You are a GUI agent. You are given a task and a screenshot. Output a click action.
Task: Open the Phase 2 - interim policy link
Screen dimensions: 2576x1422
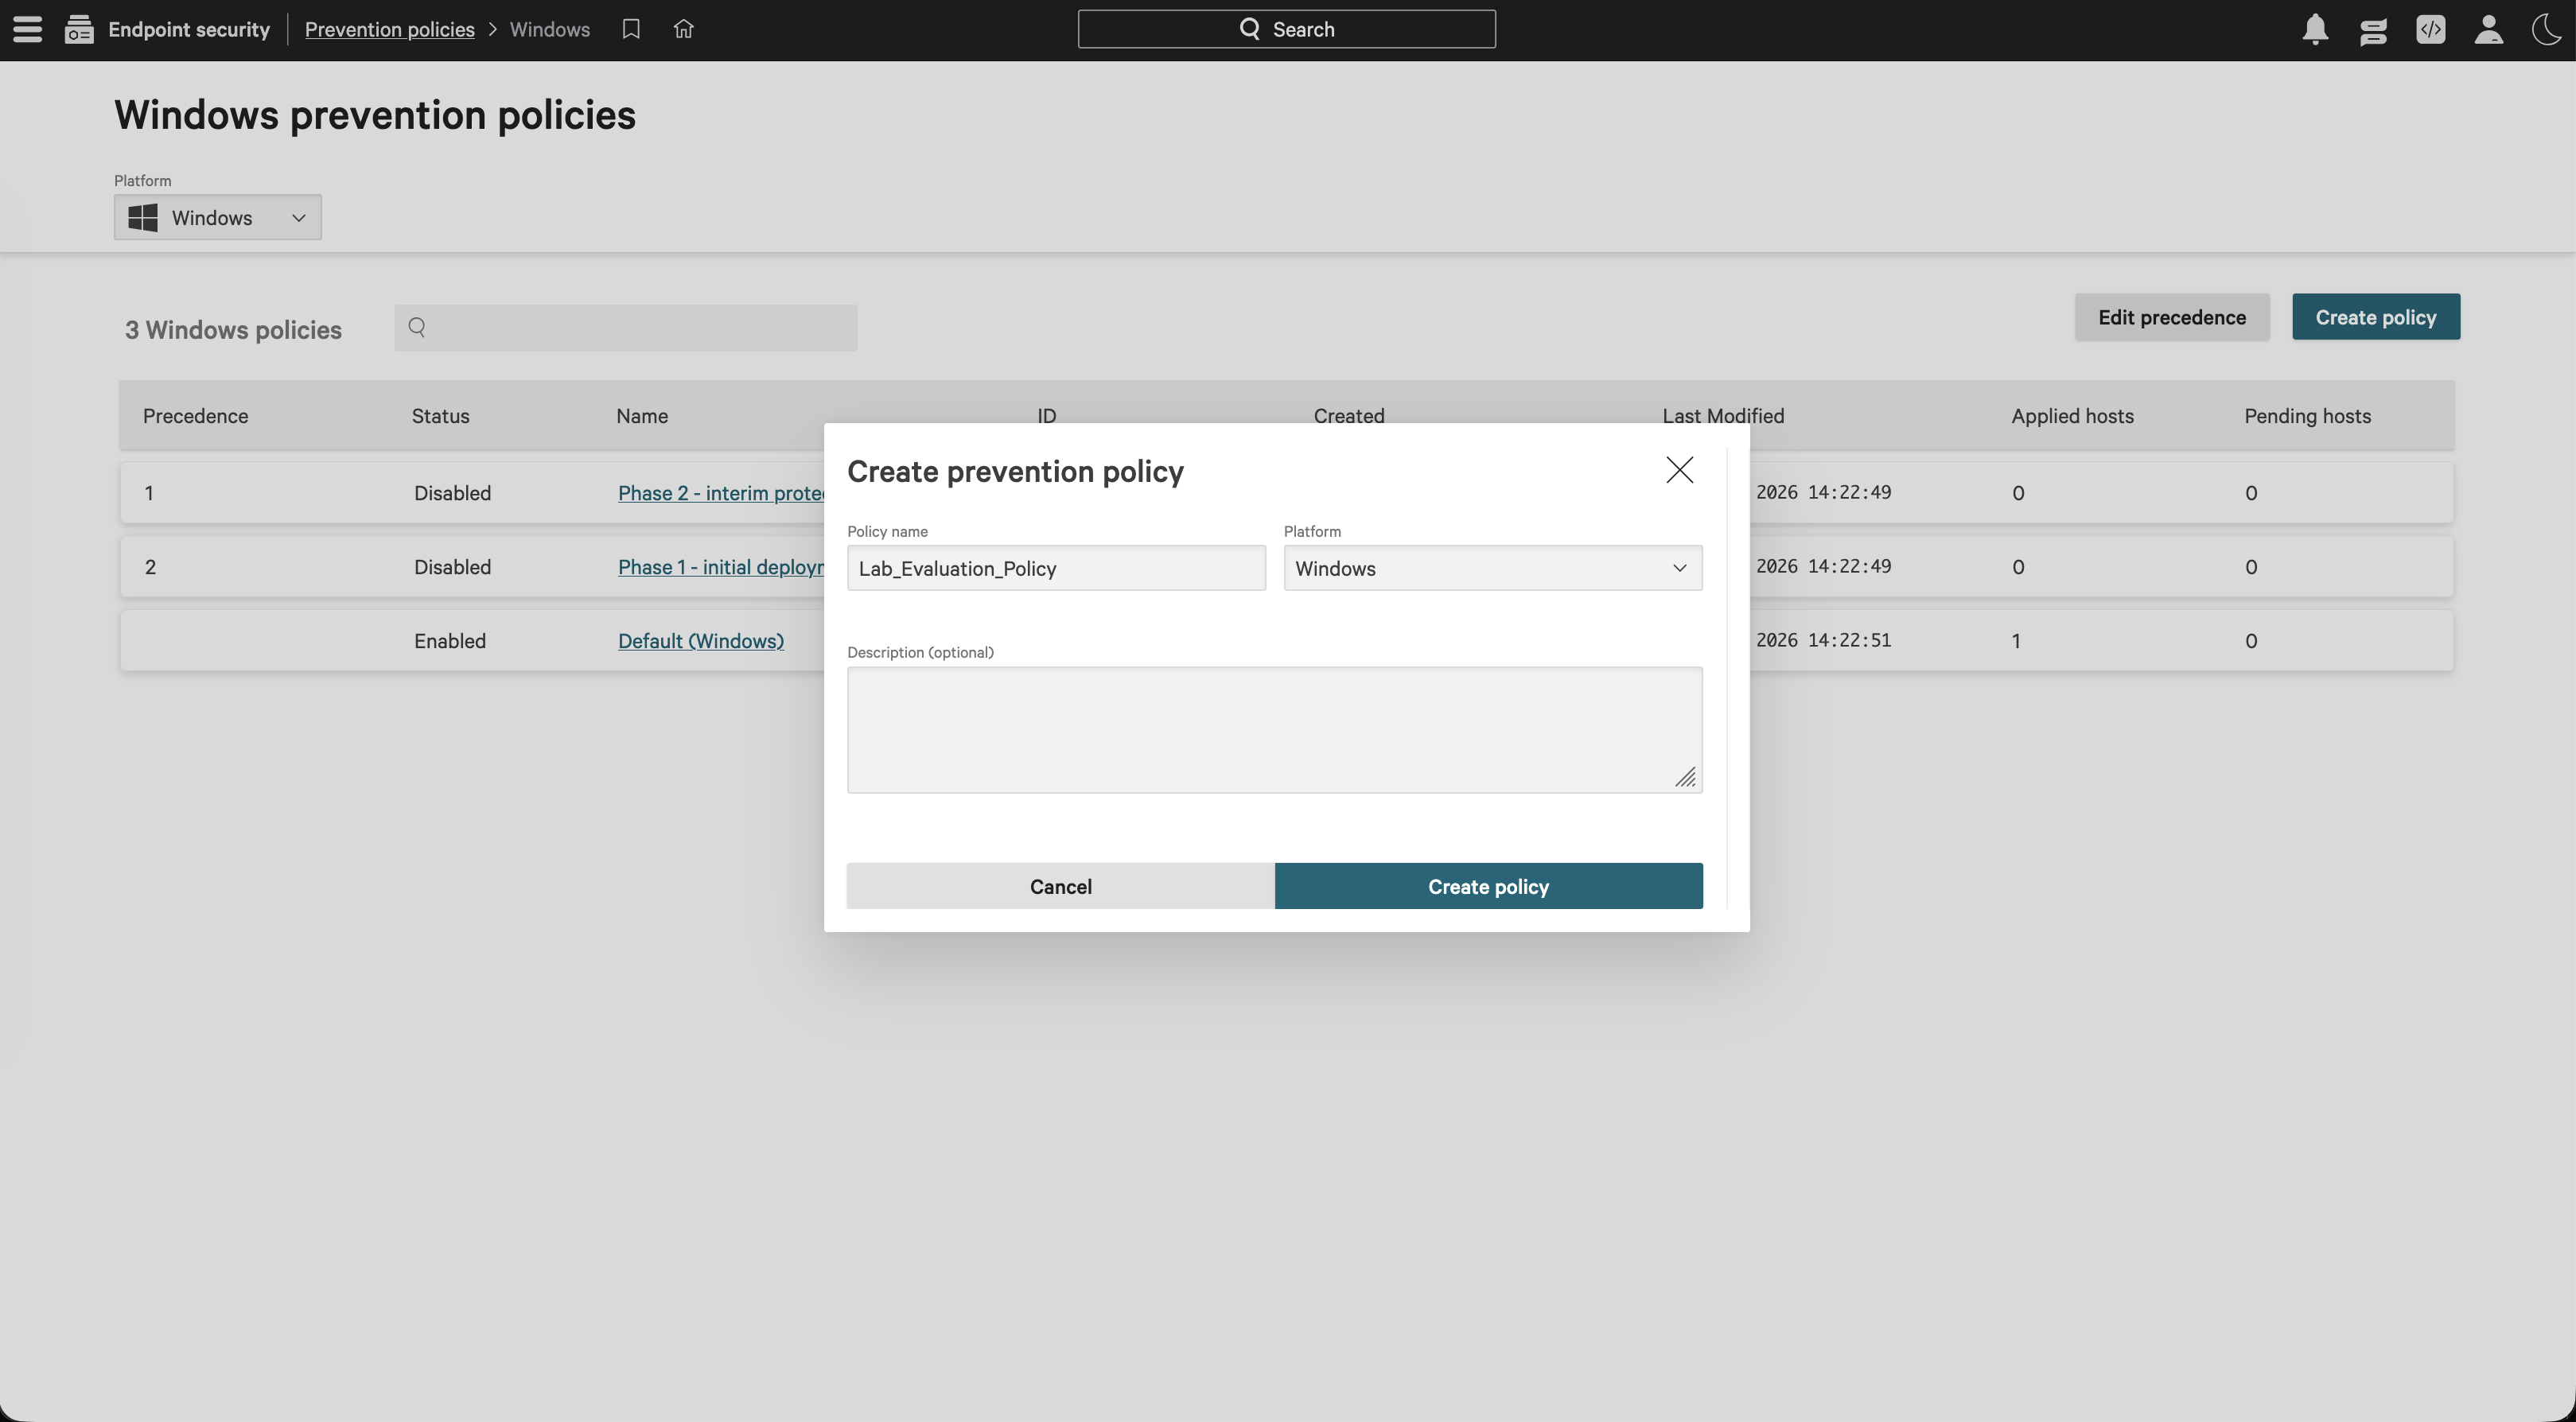coord(721,493)
